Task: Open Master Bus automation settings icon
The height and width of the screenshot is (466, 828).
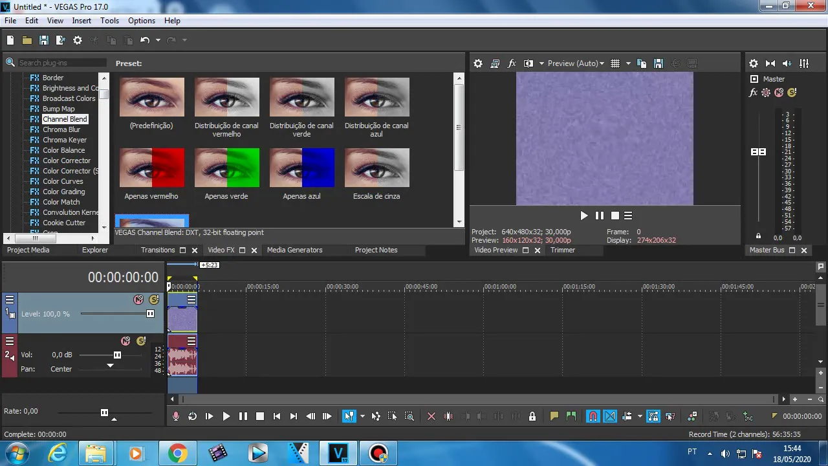Action: [766, 93]
